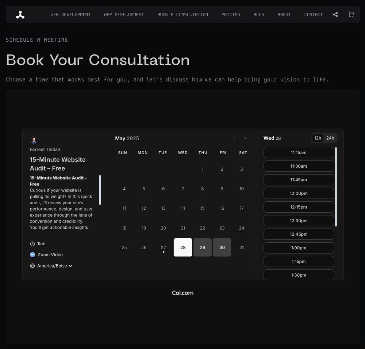Open the share icon in navbar
Screen dimensions: 365x349
pos(335,15)
